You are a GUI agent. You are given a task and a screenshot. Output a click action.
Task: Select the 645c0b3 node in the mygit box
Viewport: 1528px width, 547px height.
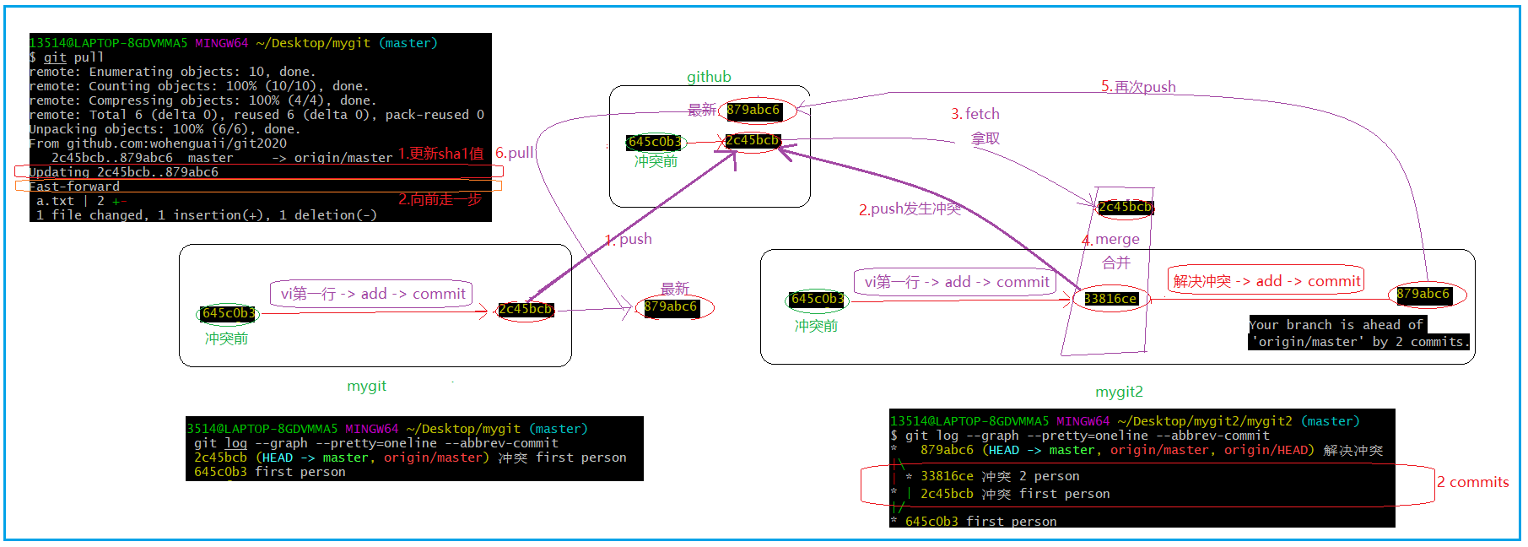[x=228, y=313]
